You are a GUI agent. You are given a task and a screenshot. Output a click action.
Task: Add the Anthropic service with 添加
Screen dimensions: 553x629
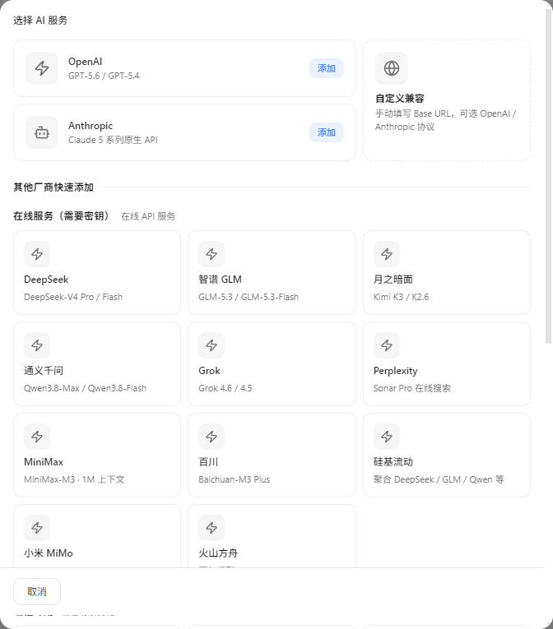327,132
